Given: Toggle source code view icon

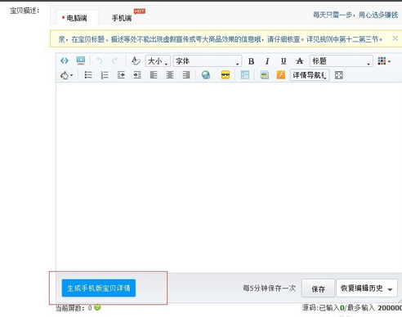Looking at the screenshot, I should tap(65, 60).
